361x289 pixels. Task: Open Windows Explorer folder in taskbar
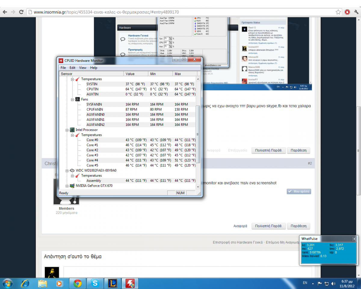click(42, 283)
